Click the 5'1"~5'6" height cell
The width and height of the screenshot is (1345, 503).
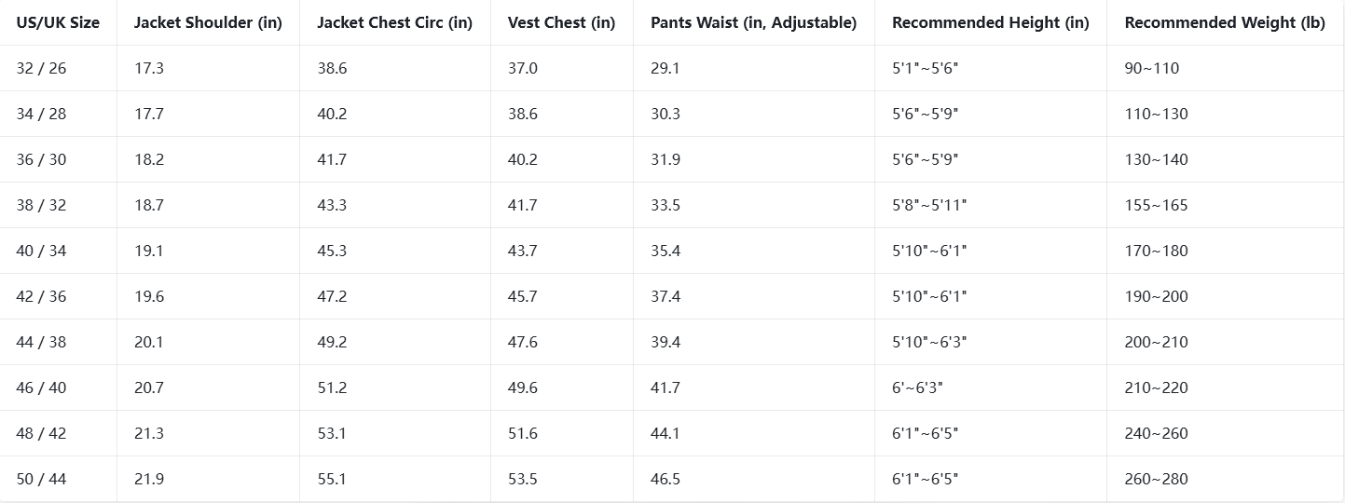pos(924,68)
